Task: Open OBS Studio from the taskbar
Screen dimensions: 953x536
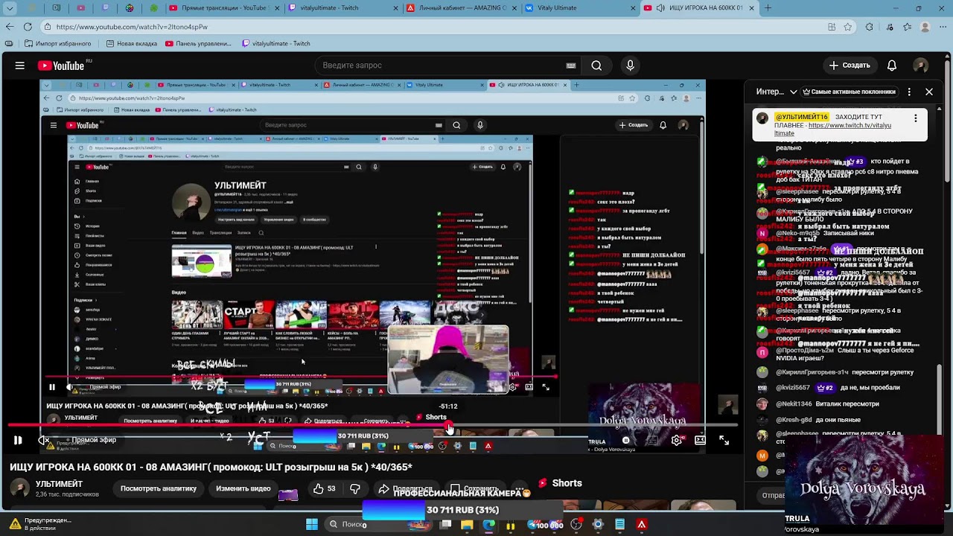Action: click(576, 524)
